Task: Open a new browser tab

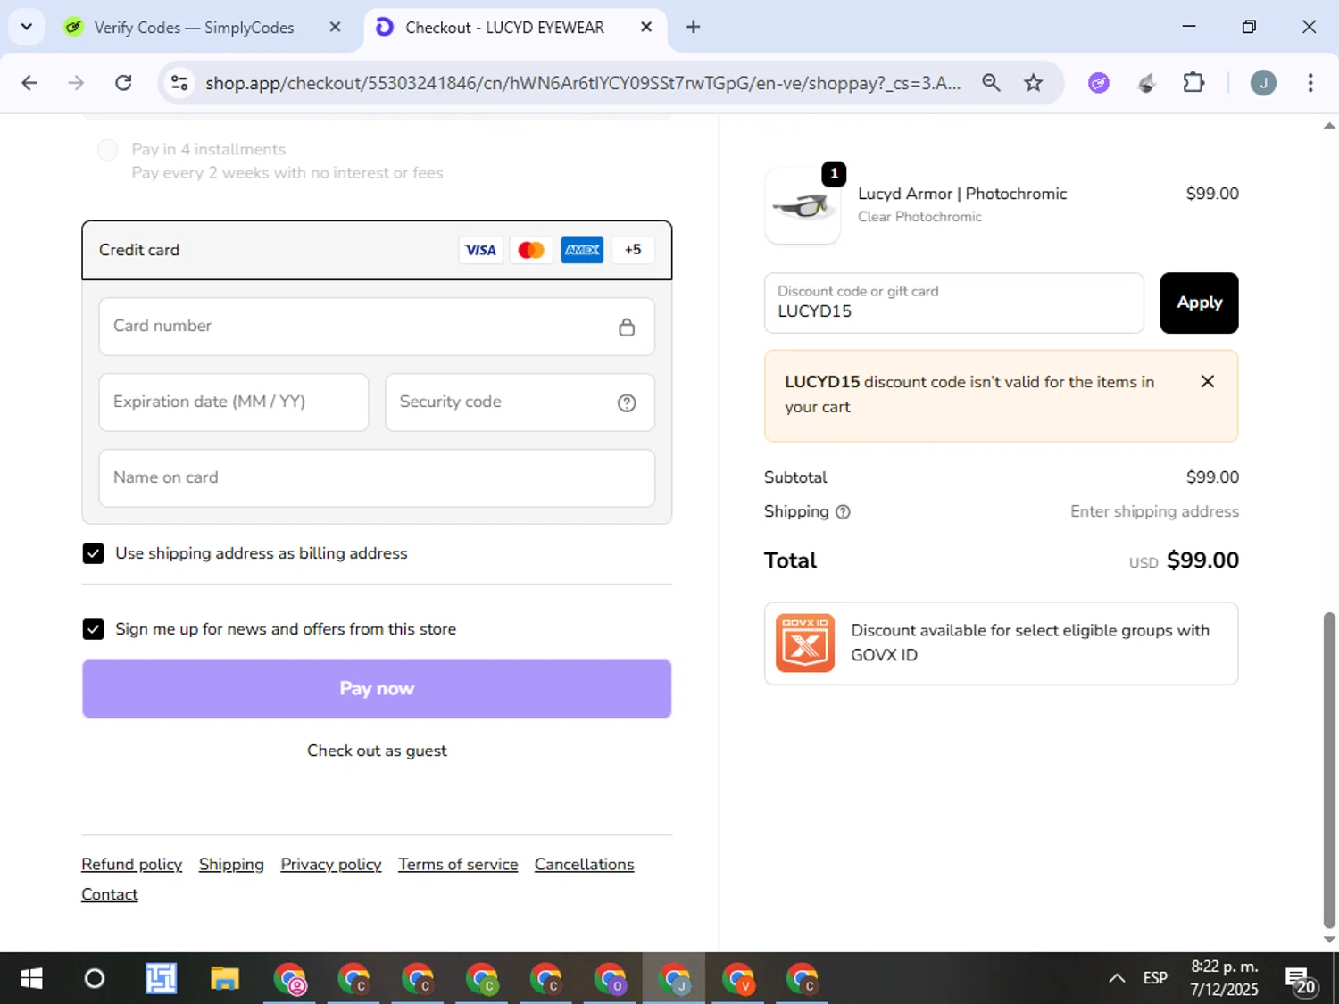Action: tap(694, 28)
